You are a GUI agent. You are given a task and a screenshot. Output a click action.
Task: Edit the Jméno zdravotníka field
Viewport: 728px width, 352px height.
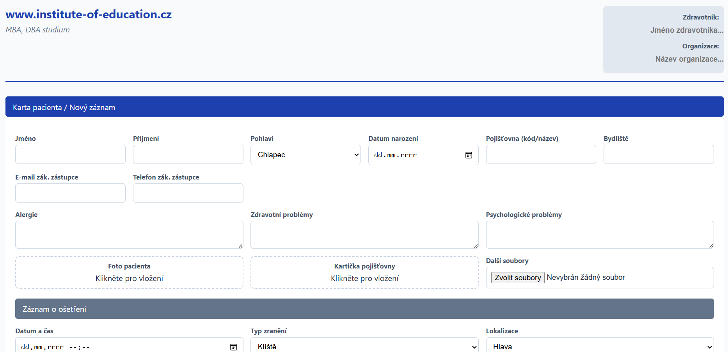coord(686,30)
